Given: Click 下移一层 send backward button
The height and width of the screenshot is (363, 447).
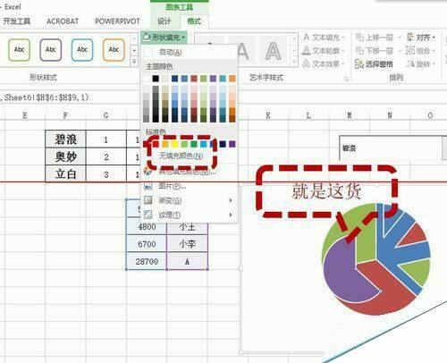Looking at the screenshot, I should point(375,50).
